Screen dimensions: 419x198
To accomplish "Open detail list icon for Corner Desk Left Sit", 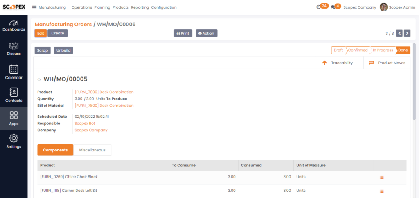I will (382, 191).
